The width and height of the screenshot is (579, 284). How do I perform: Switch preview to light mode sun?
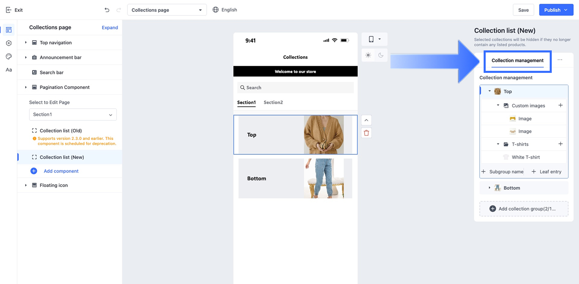368,55
